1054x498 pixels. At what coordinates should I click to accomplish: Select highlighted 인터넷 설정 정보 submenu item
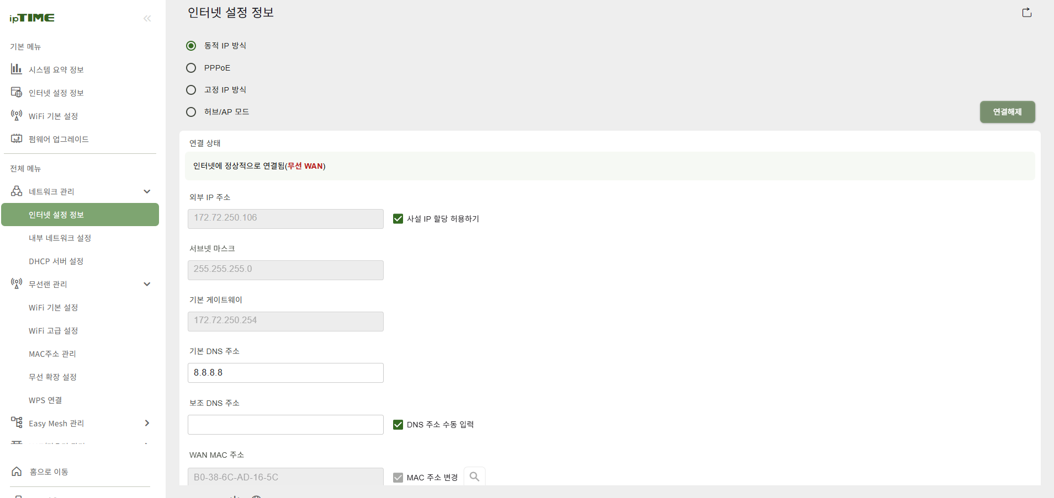[x=80, y=215]
